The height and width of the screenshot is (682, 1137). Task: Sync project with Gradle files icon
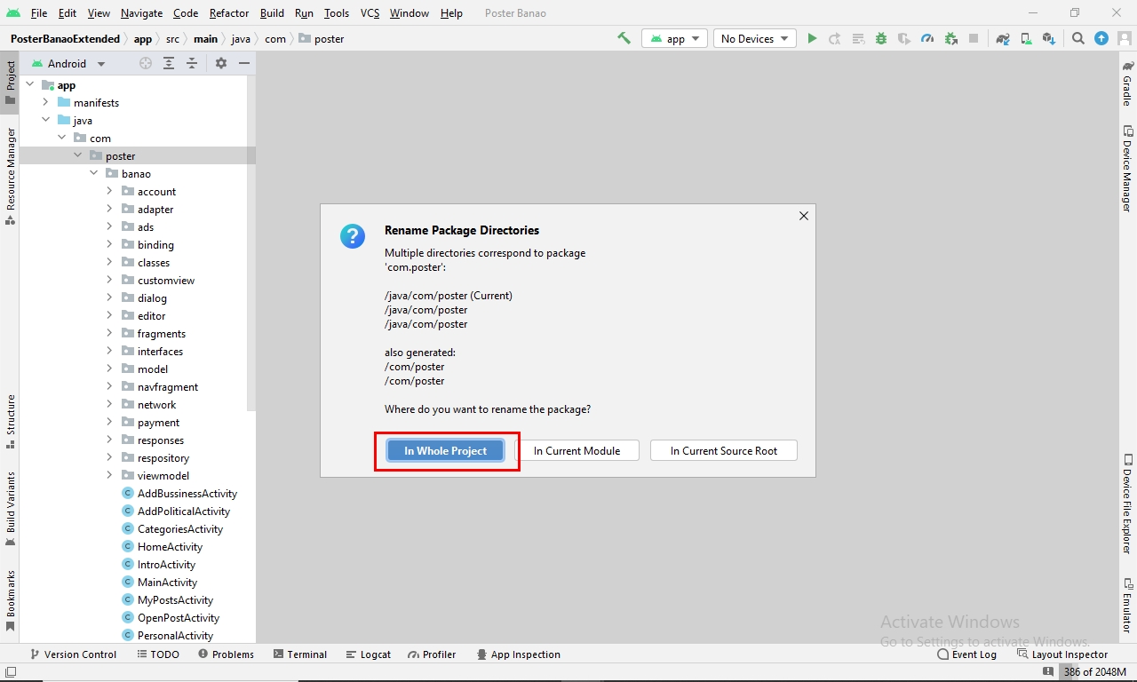click(1003, 38)
